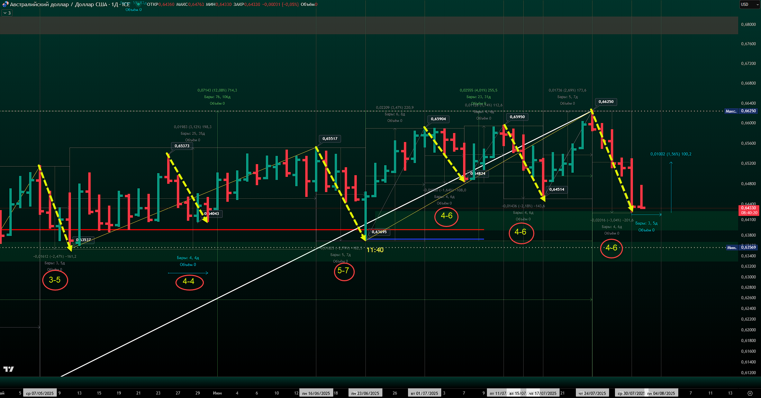
Task: Select the 5-7 circled text annotation
Action: pos(343,271)
